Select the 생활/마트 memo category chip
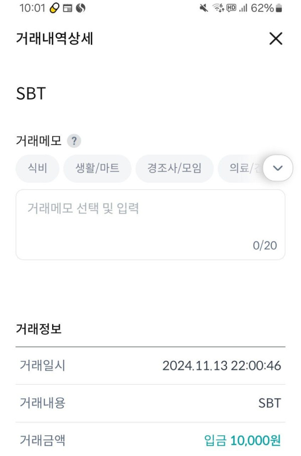 (97, 168)
